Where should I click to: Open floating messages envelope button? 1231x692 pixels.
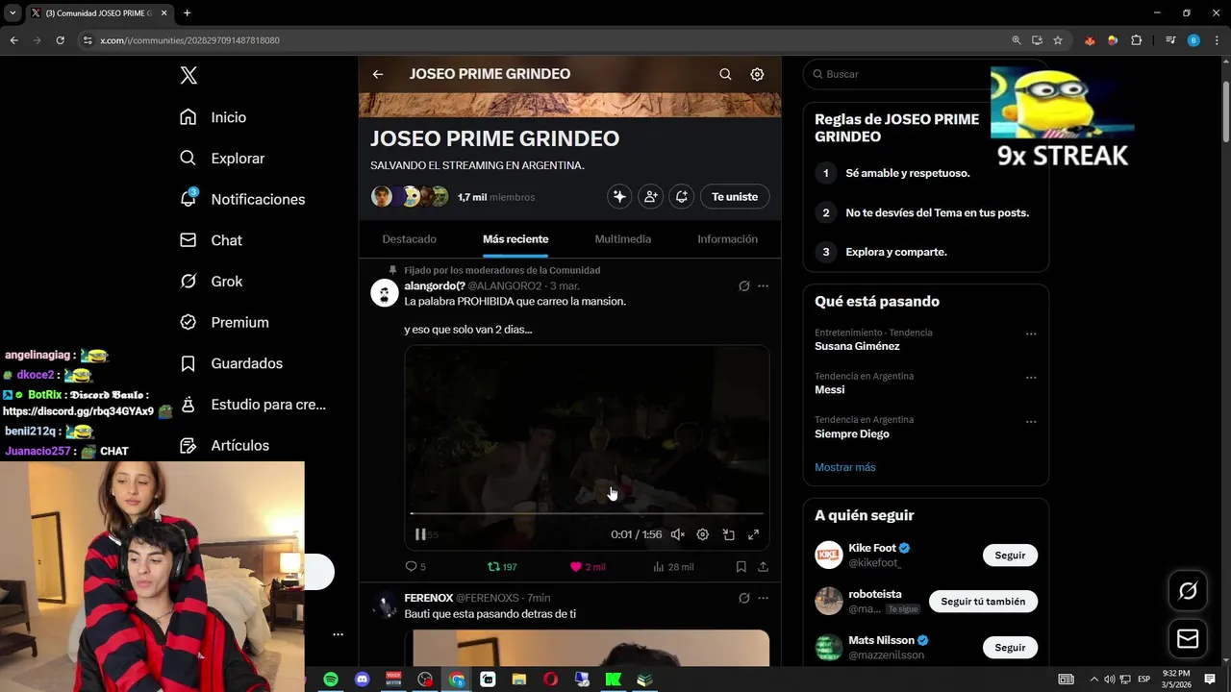pos(1188,639)
